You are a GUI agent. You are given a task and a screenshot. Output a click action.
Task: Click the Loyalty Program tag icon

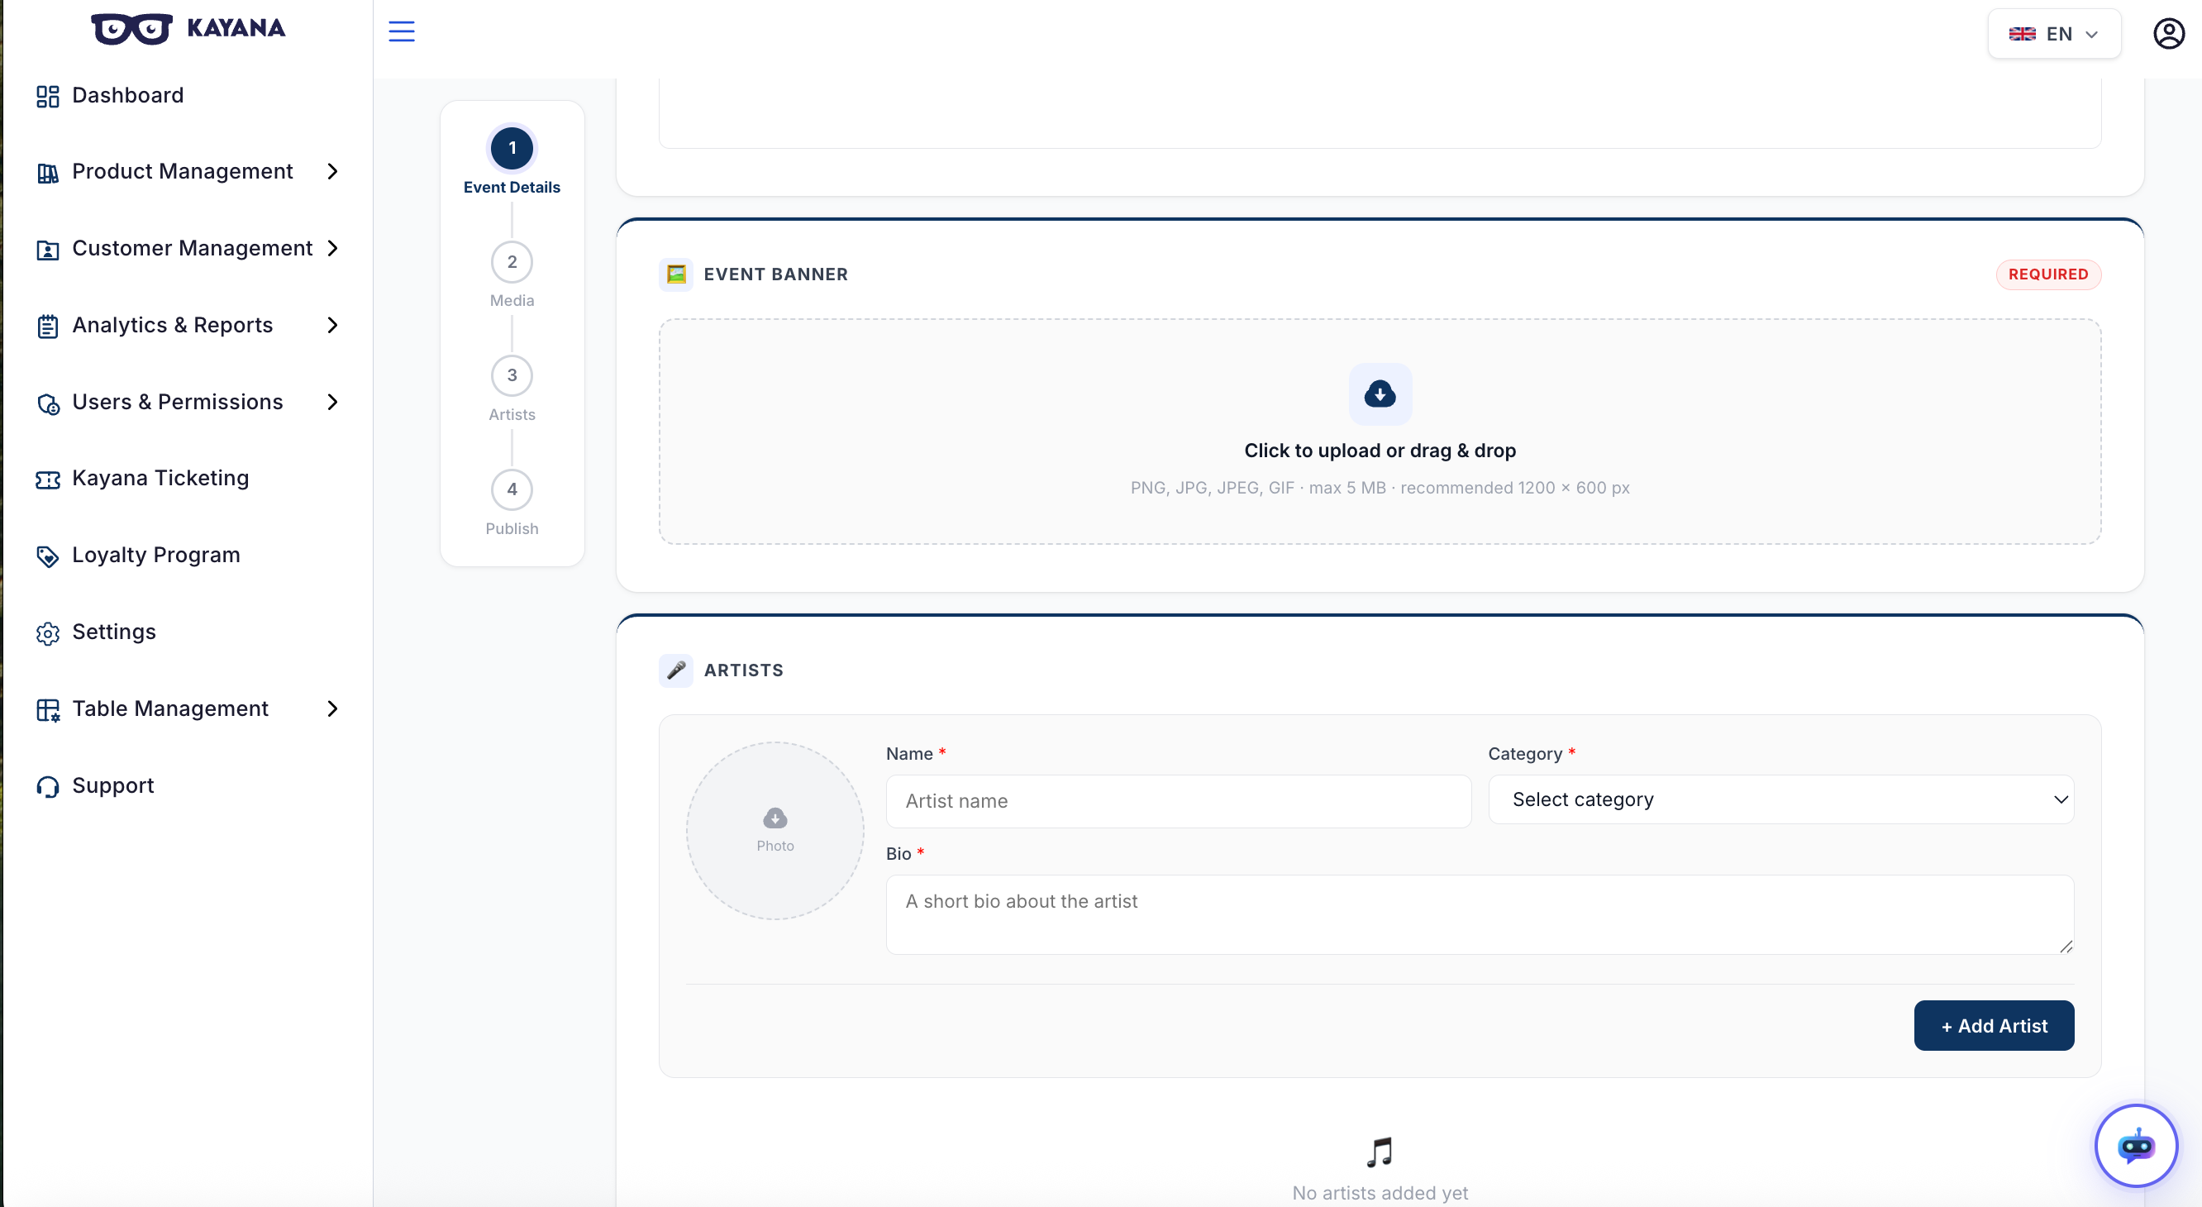coord(48,556)
